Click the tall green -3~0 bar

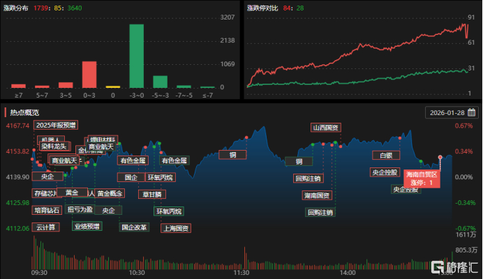coord(137,56)
